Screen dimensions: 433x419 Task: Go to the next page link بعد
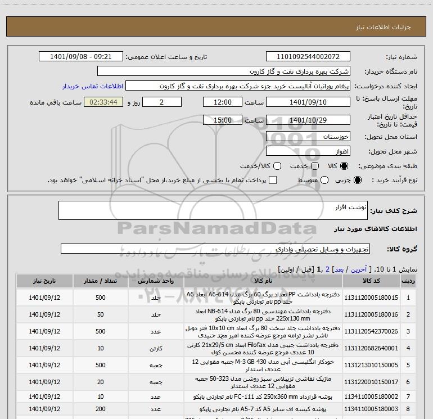pyautogui.click(x=339, y=269)
